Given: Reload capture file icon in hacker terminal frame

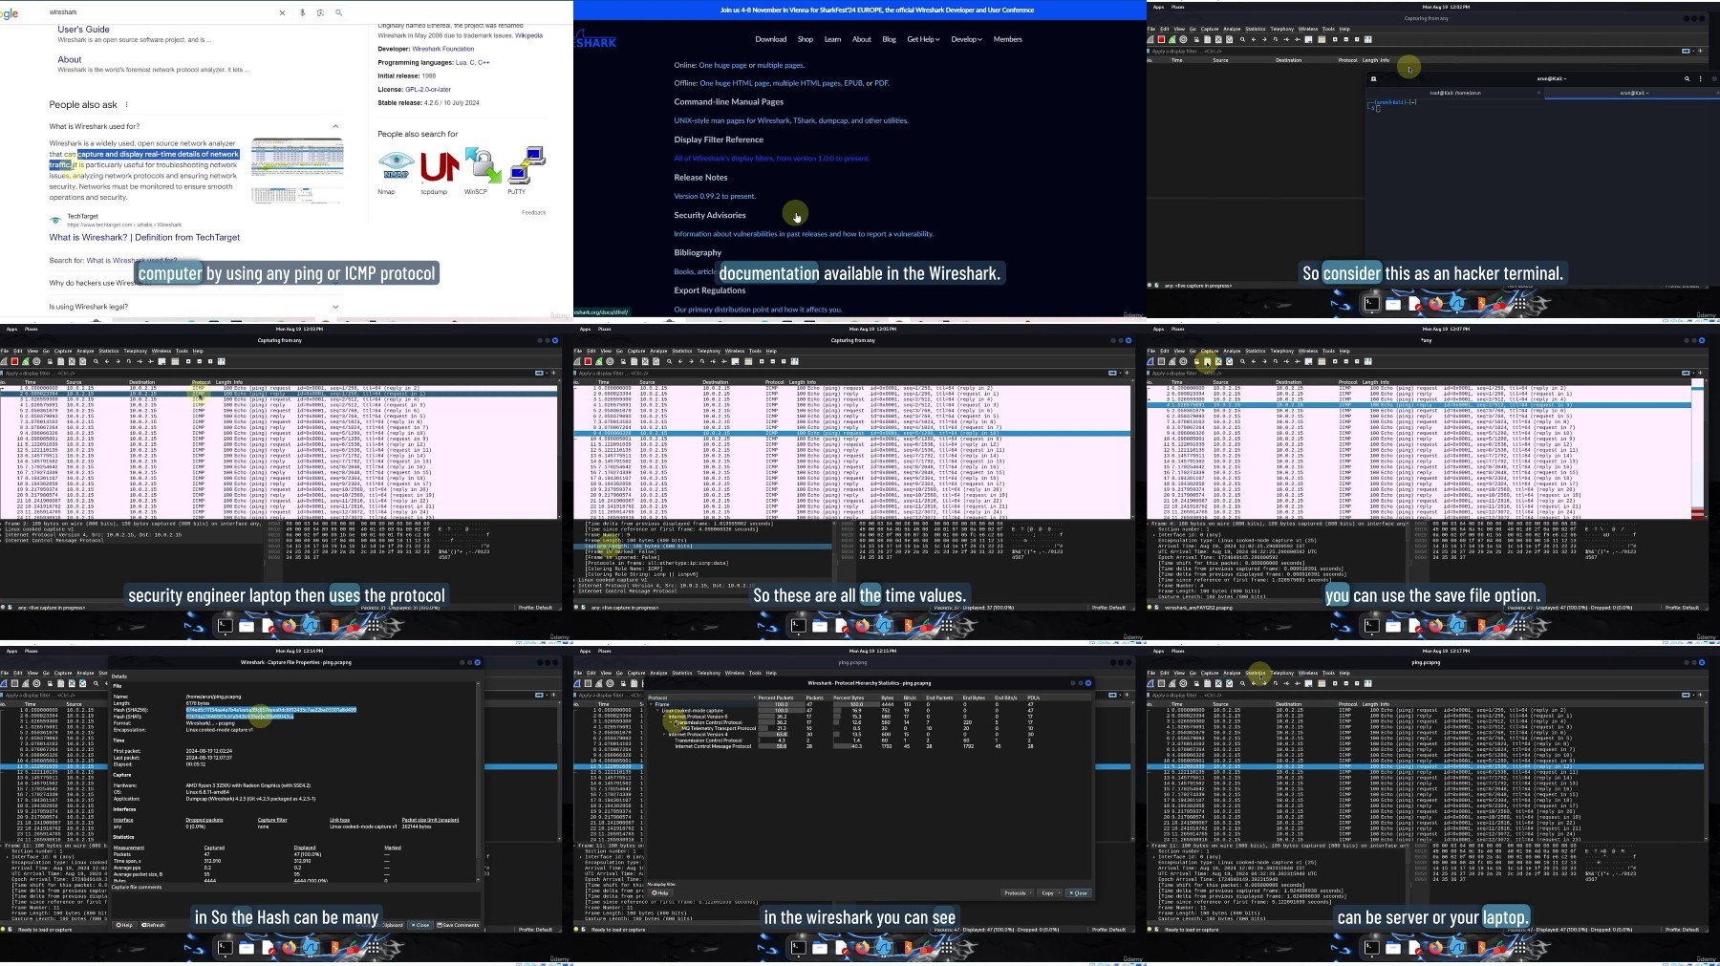Looking at the screenshot, I should (1230, 39).
